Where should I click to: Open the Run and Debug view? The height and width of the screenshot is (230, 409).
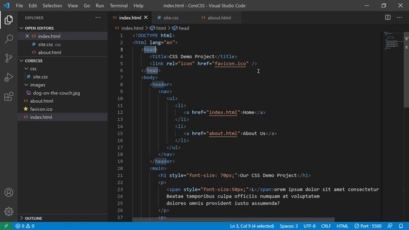pos(8,77)
